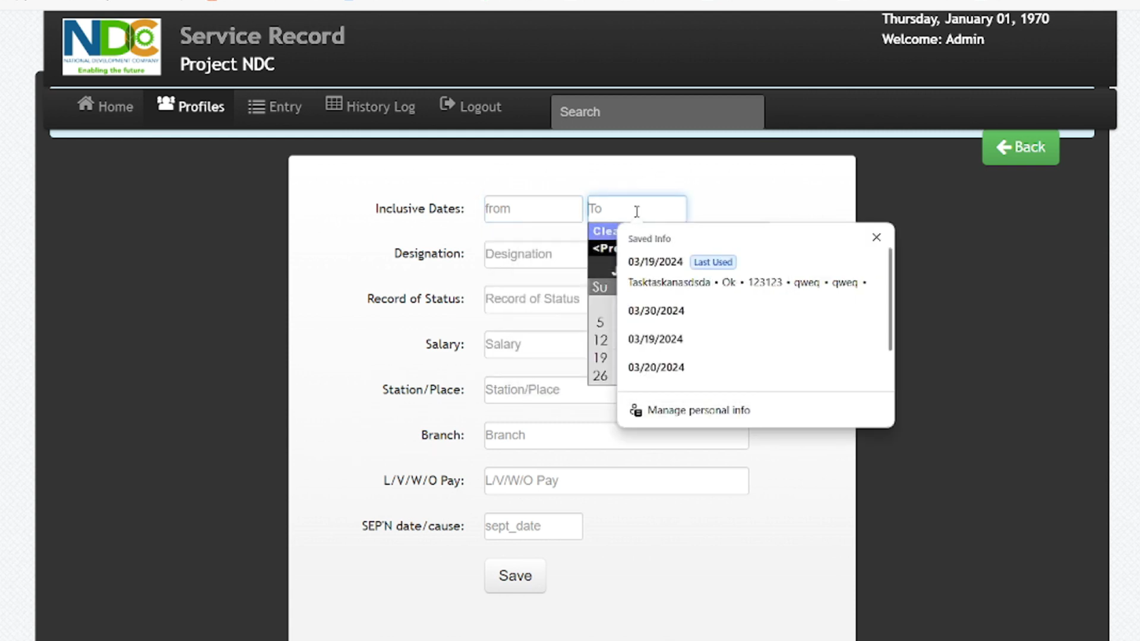The width and height of the screenshot is (1140, 641).
Task: Click the Saved Info popup scrollbar
Action: [x=889, y=300]
